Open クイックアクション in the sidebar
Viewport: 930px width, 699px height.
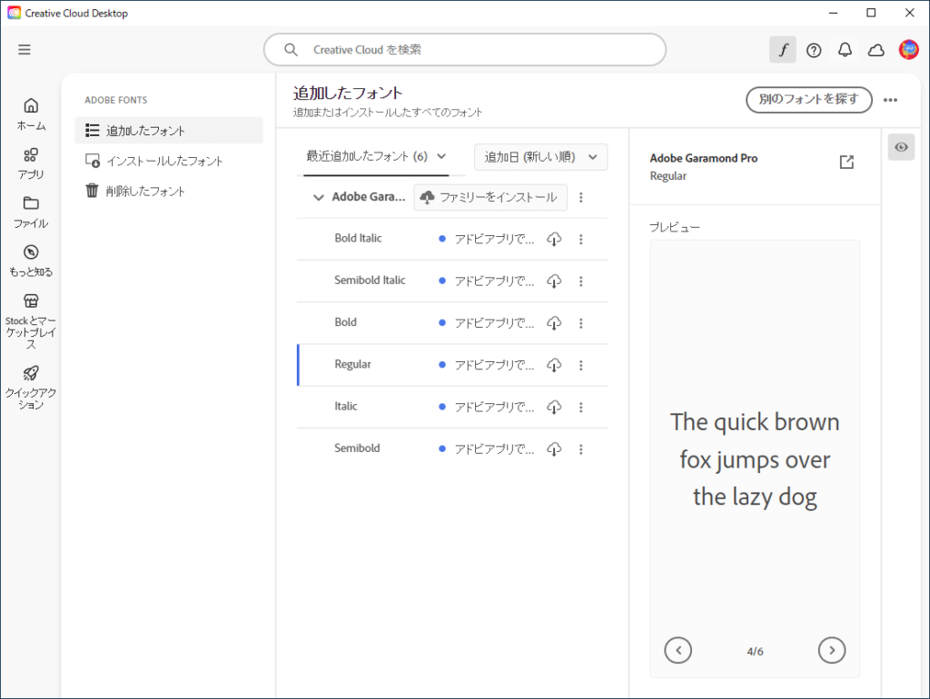(31, 387)
